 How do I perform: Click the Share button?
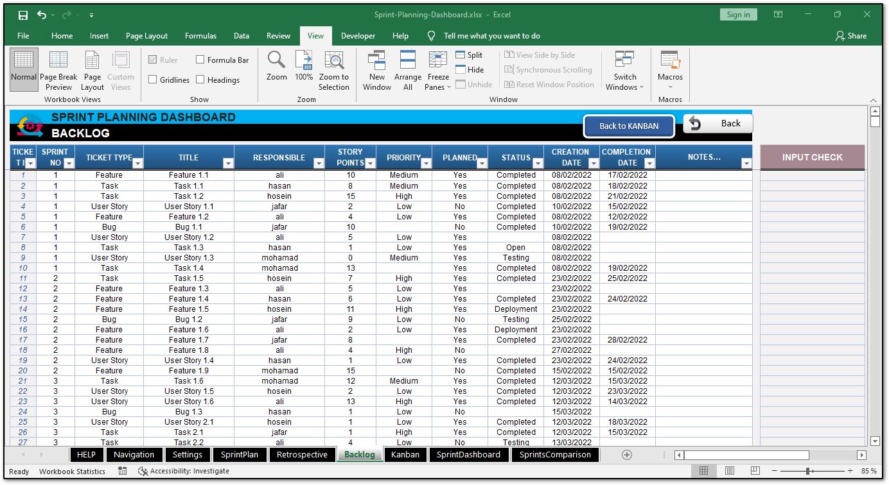851,36
